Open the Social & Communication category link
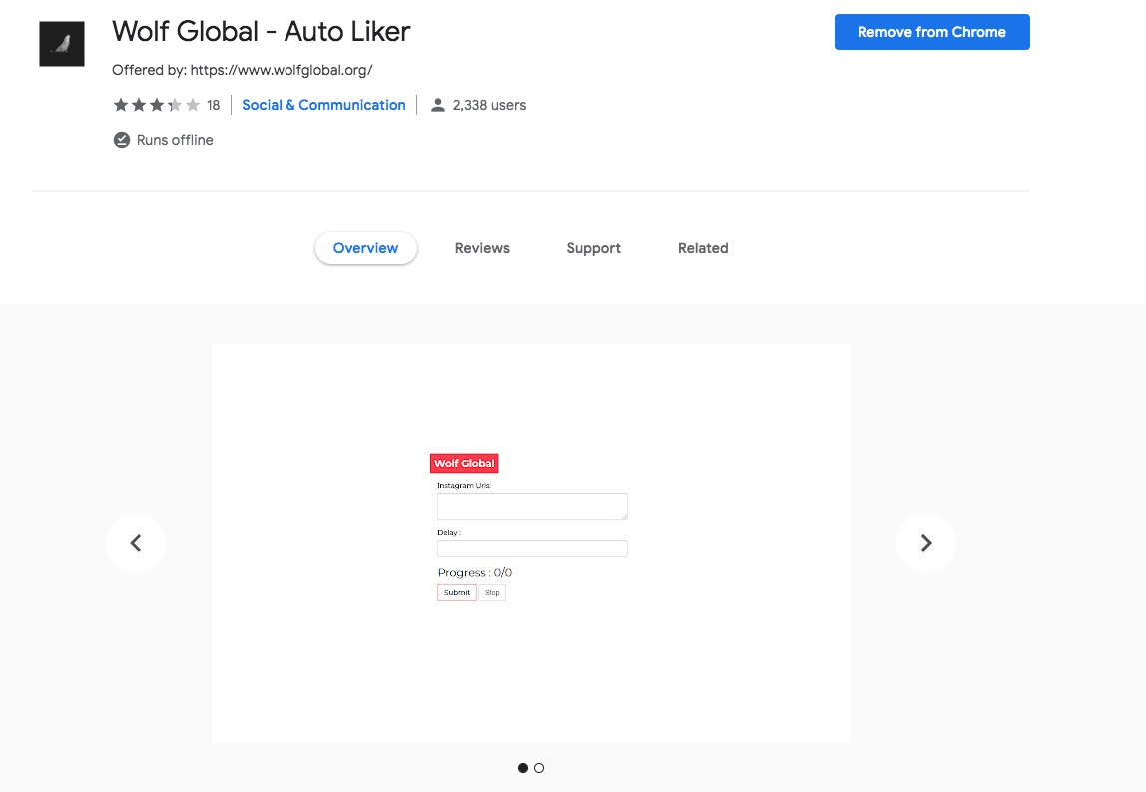The width and height of the screenshot is (1146, 792). pyautogui.click(x=323, y=105)
